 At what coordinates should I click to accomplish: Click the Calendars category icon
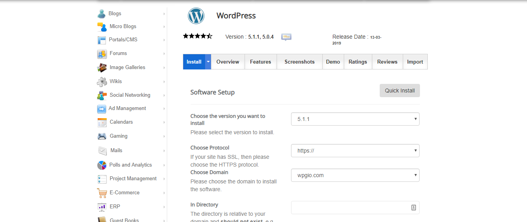coord(102,123)
